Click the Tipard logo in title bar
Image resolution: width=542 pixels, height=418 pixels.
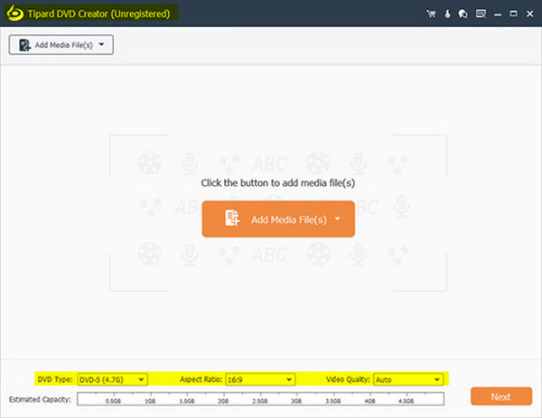14,14
